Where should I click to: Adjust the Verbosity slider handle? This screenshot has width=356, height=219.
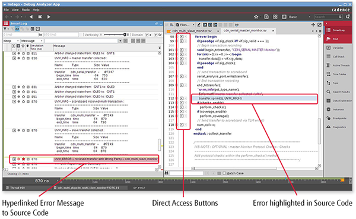(125, 35)
